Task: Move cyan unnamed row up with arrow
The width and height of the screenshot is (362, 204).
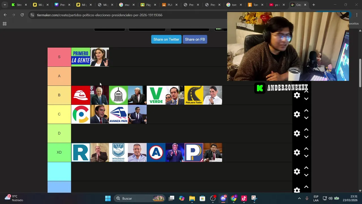Action: point(306,168)
